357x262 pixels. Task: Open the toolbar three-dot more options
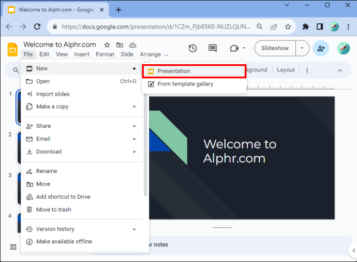[x=307, y=70]
